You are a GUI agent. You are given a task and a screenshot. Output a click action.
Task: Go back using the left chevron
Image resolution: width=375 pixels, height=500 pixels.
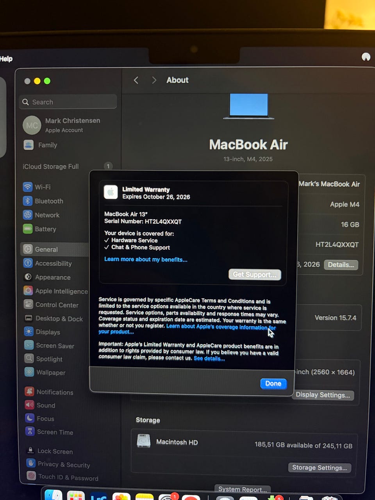pyautogui.click(x=136, y=80)
